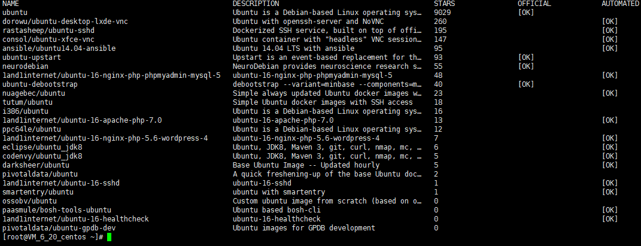Click the [root@VM_6_20_centos ~]# prompt text
Image resolution: width=641 pixels, height=246 pixels.
(x=53, y=238)
